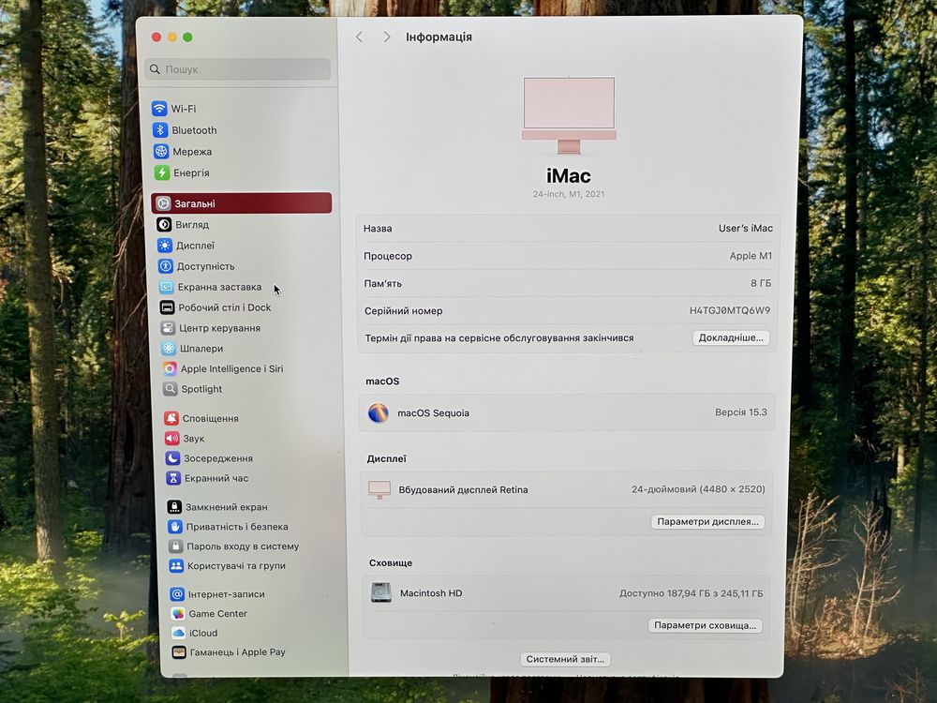
Task: Click the Wi-Fi sidebar icon
Action: pyautogui.click(x=159, y=108)
